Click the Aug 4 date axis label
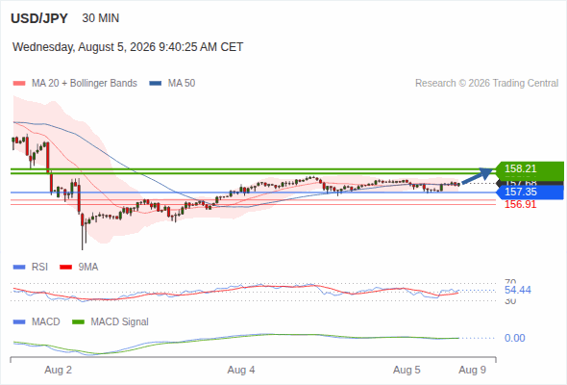The height and width of the screenshot is (385, 567). [241, 370]
